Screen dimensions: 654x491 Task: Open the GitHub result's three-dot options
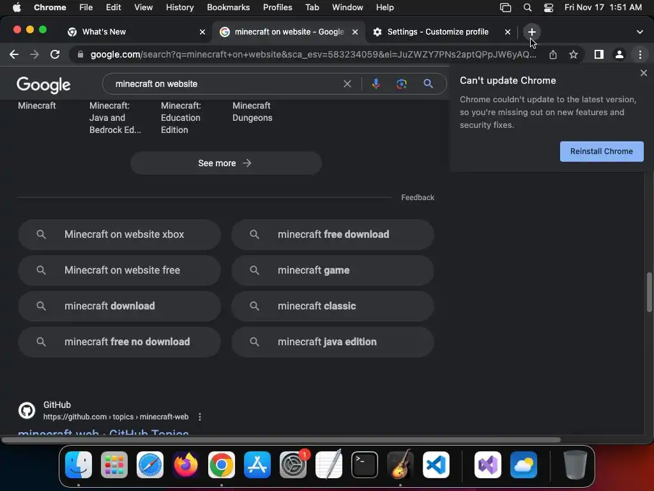click(200, 417)
